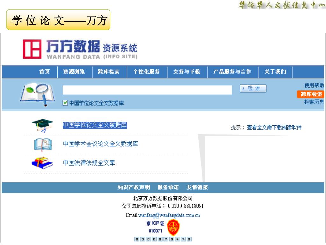Click the visitor counter digits display
The height and width of the screenshot is (245, 326).
(163, 239)
